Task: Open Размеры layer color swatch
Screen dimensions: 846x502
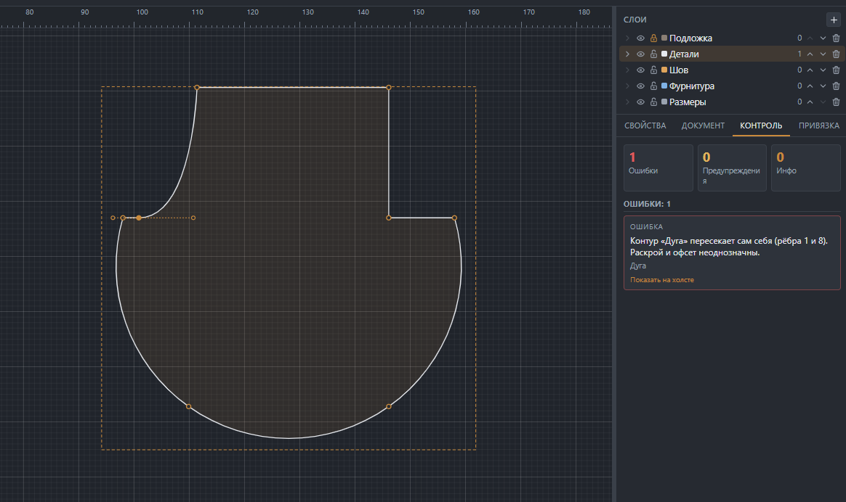Action: [664, 102]
